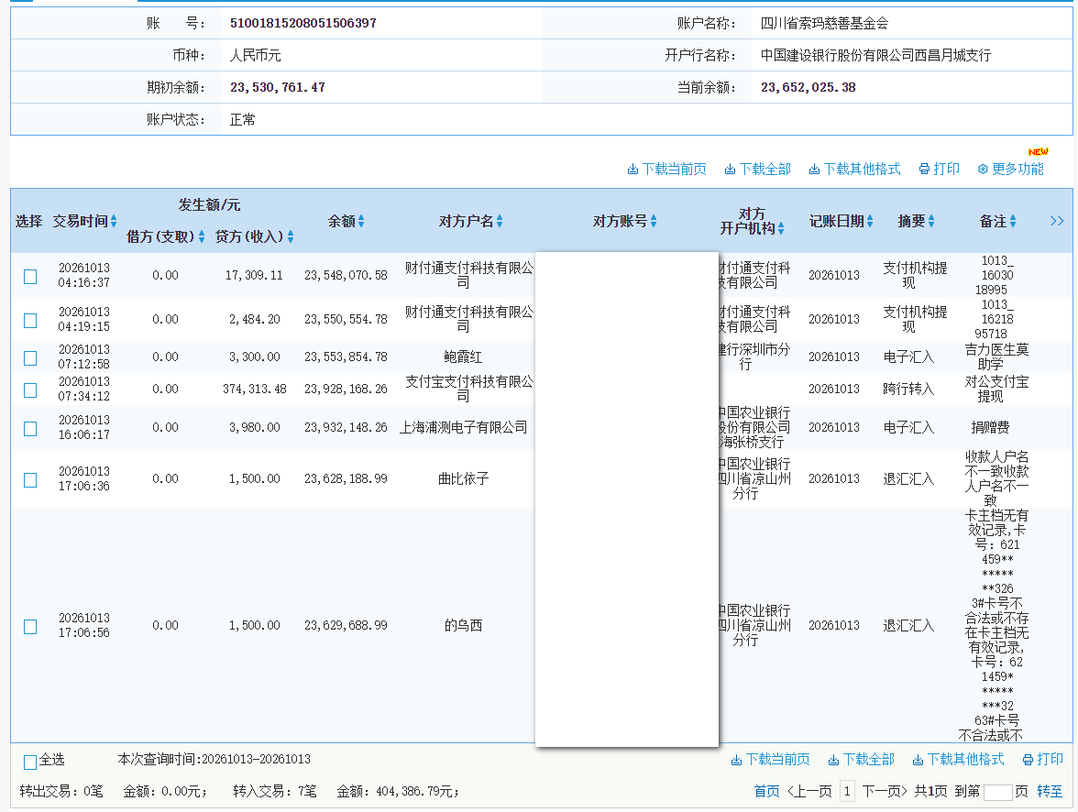Click the account name 四川省索玛慈善基金会
The height and width of the screenshot is (812, 1078).
824,23
